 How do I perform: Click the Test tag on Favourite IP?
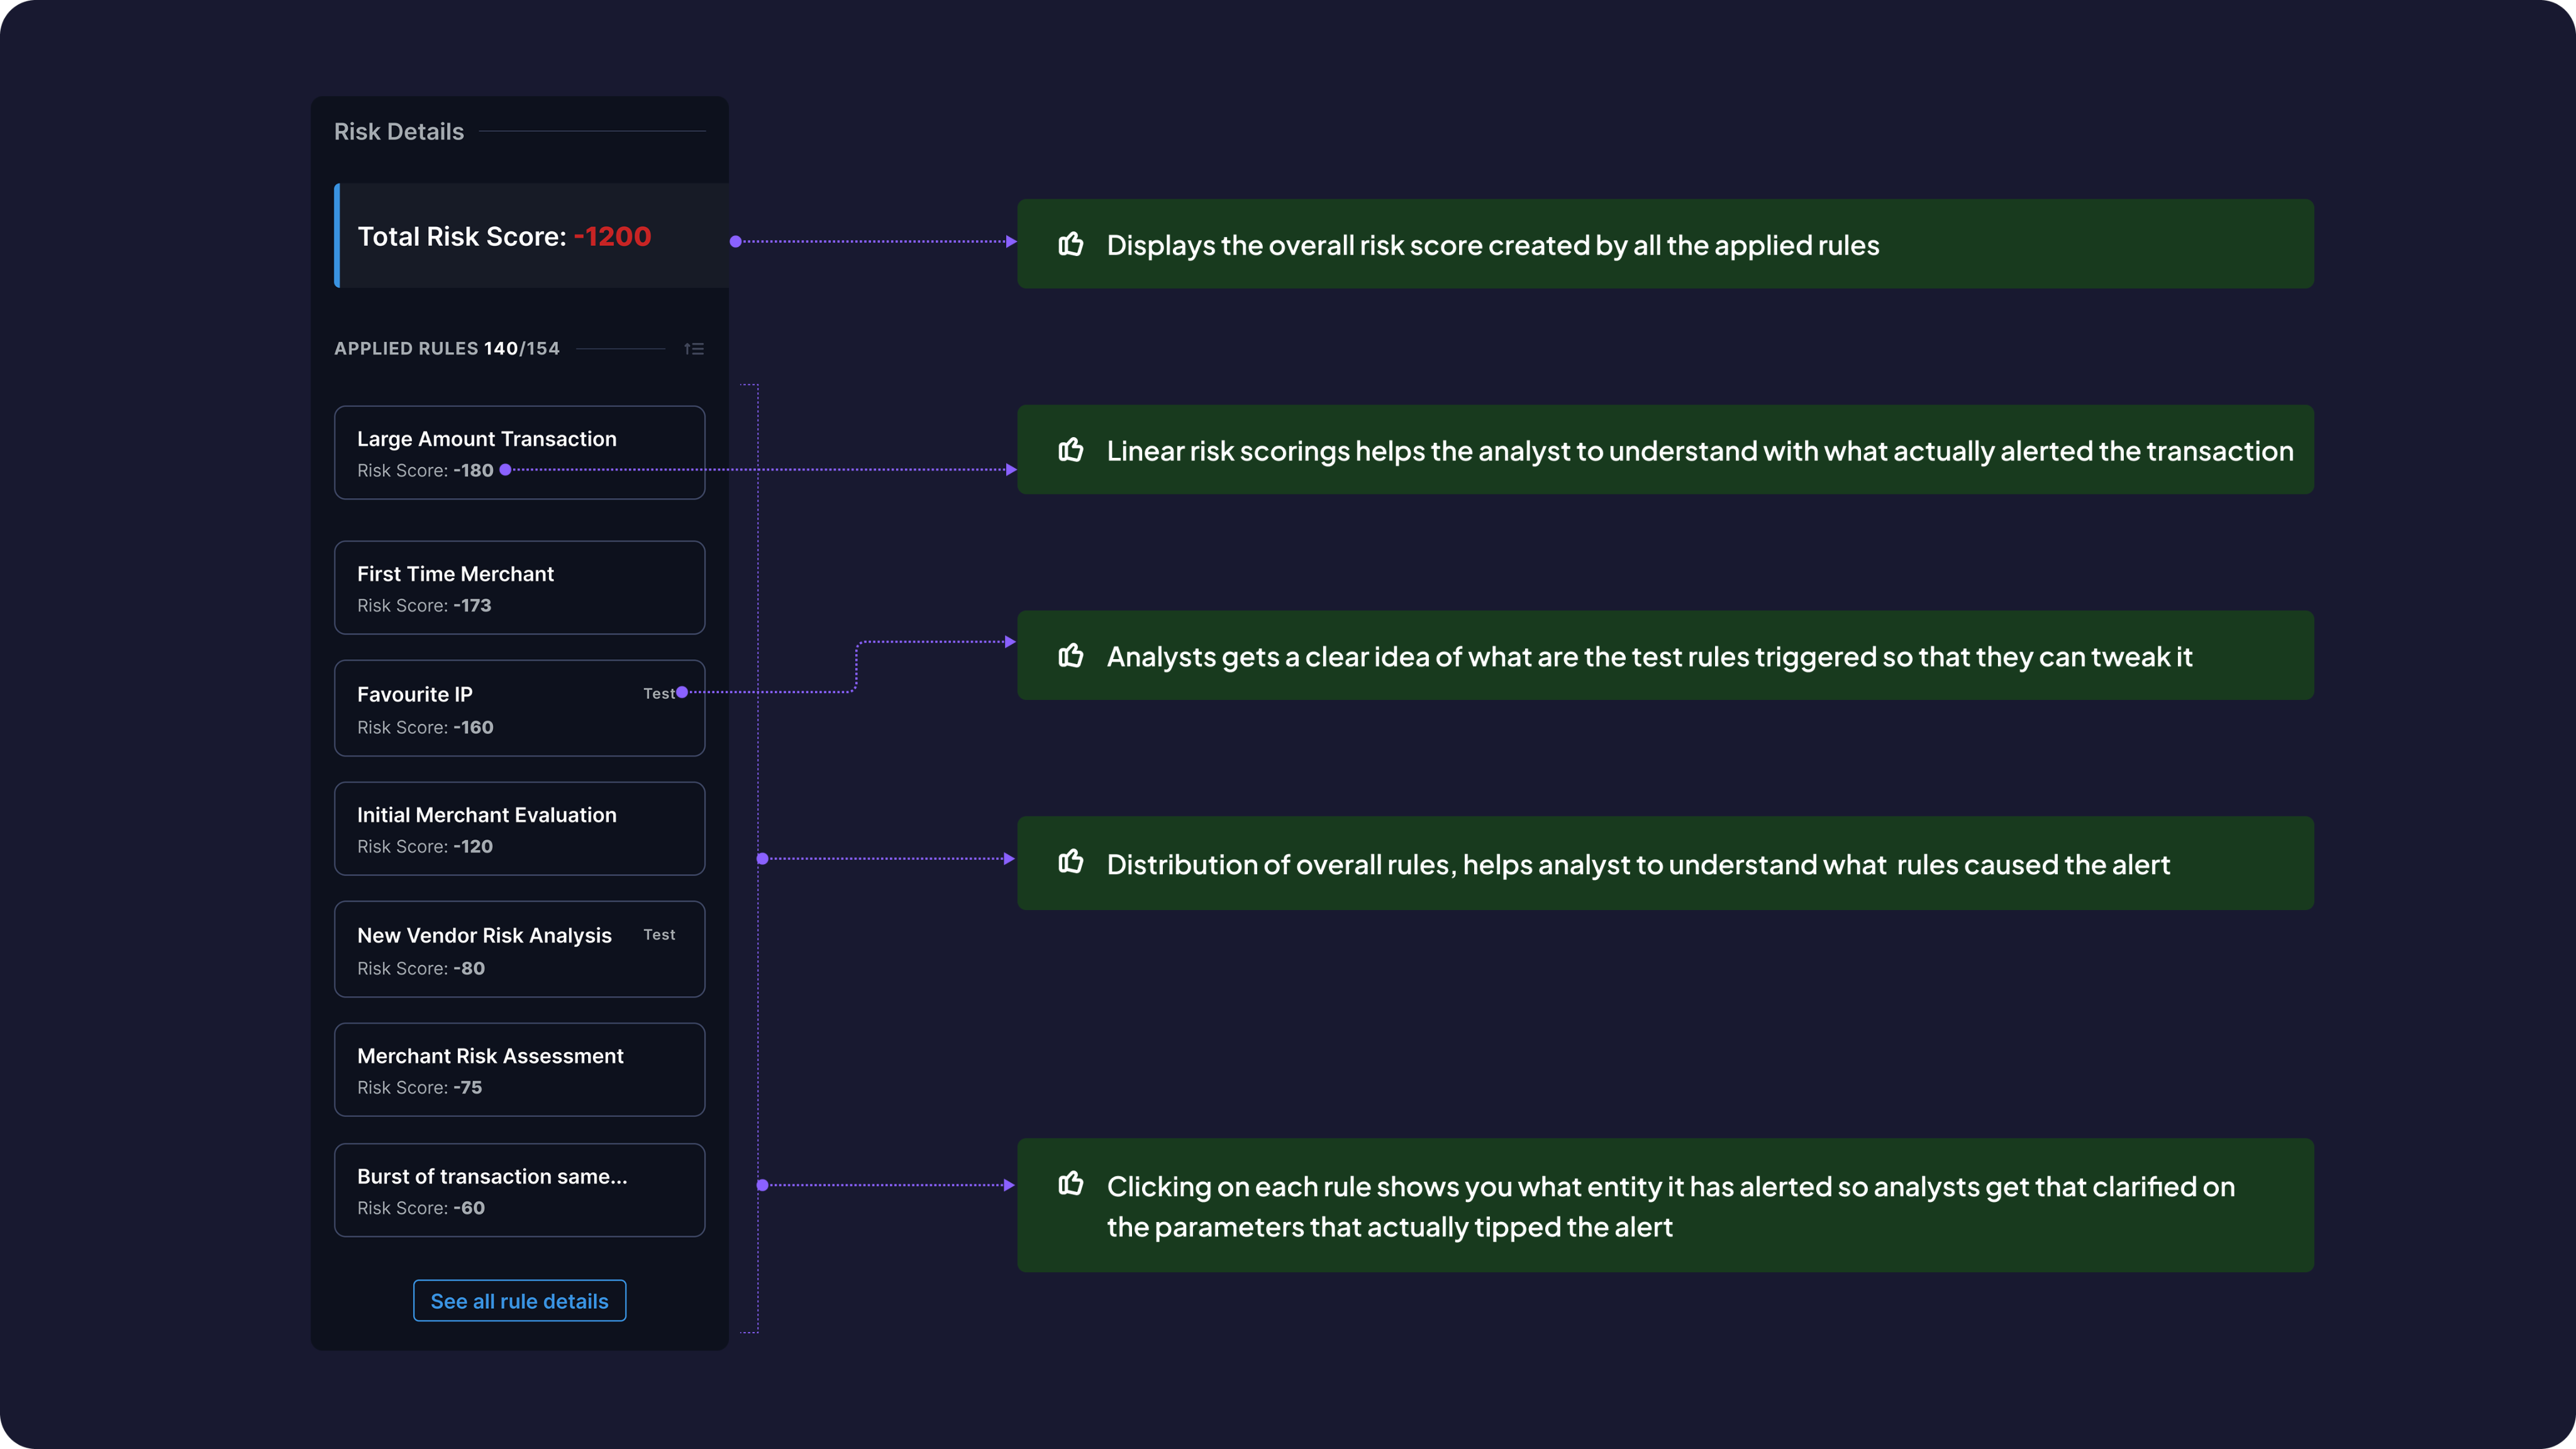pos(658,693)
